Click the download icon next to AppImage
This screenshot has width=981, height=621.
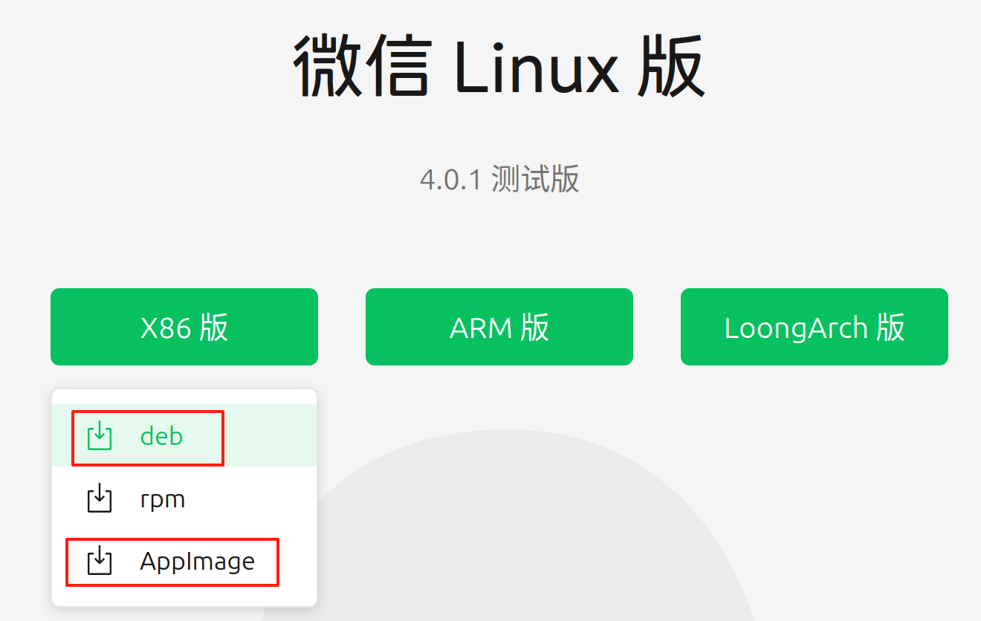click(100, 562)
